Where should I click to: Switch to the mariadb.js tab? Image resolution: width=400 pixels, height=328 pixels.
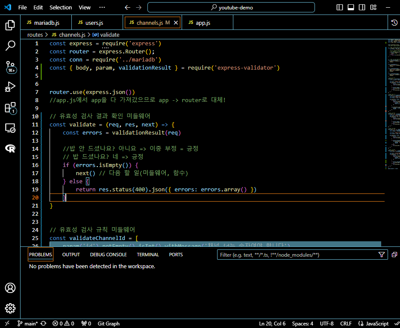[46, 23]
